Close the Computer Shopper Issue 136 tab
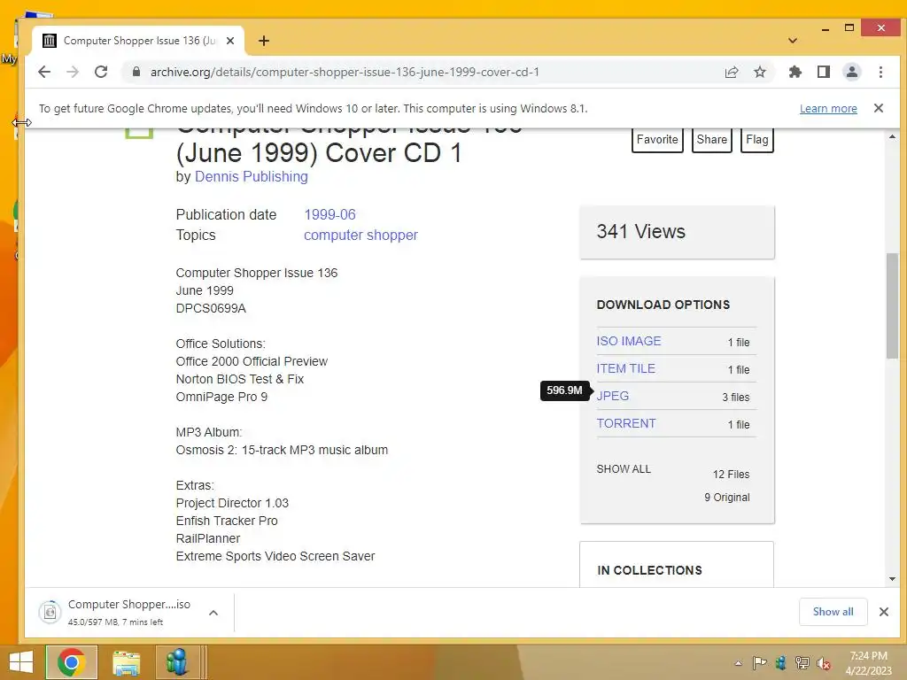Viewport: 907px width, 680px height. (x=230, y=41)
